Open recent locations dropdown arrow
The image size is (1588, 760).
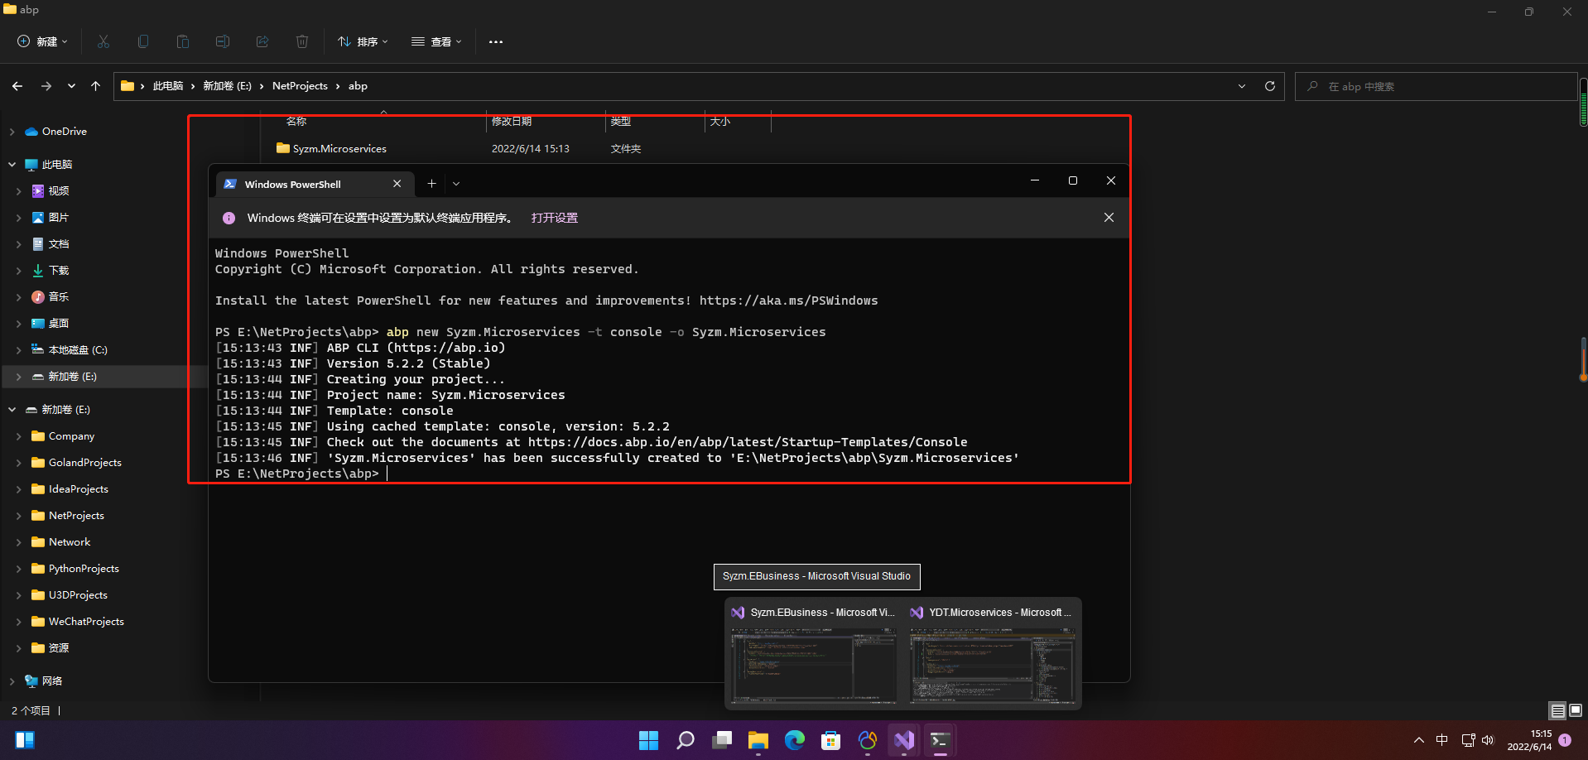point(71,86)
